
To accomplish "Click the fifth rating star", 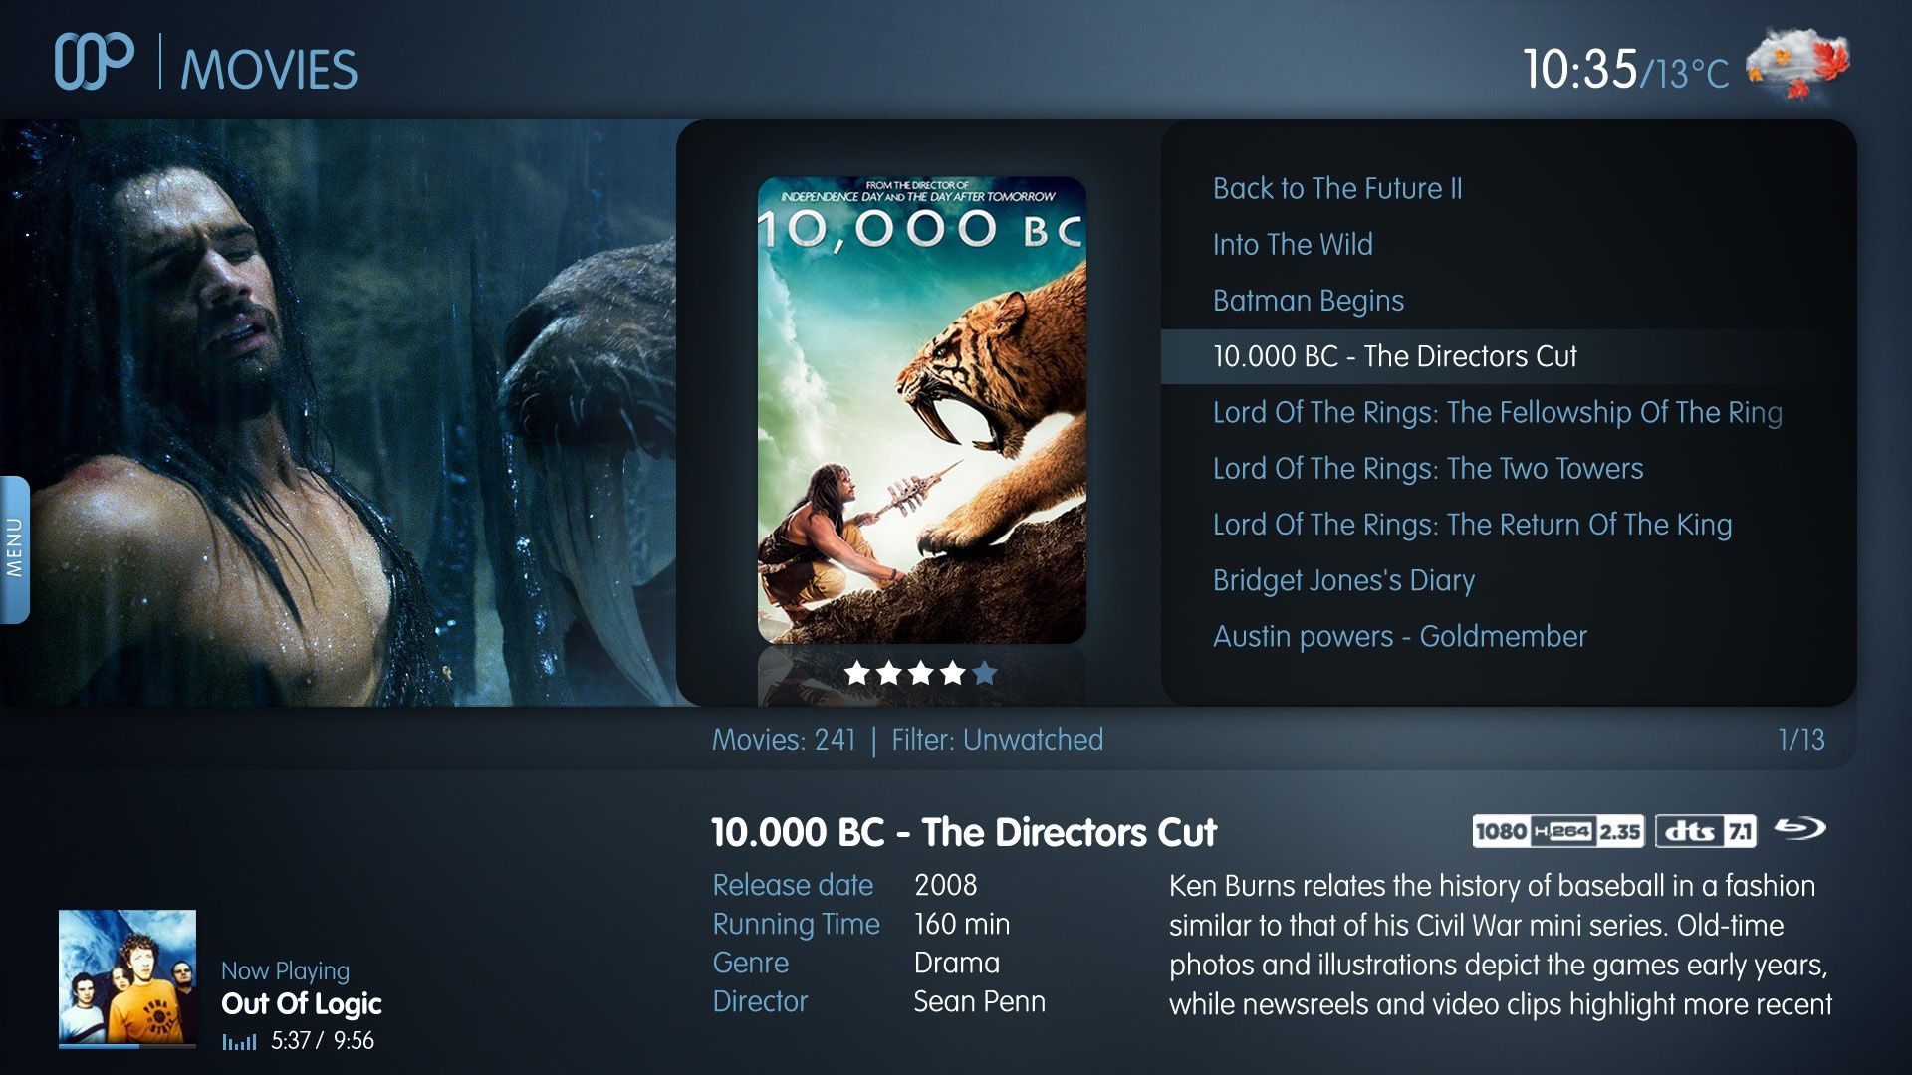I will click(985, 674).
